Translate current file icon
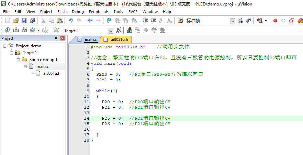This screenshot has height=155, width=303. (x=8, y=30)
